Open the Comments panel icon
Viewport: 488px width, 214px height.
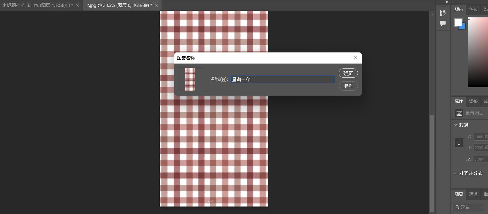(x=443, y=23)
